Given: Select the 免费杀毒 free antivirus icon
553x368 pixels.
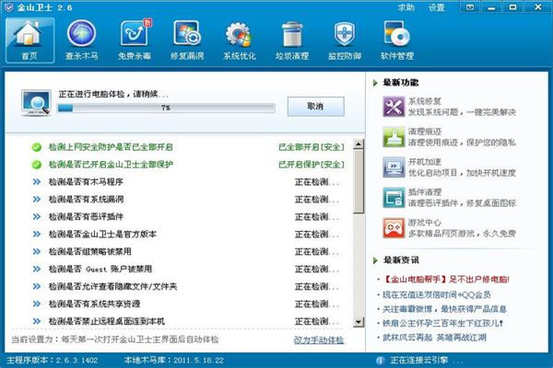Looking at the screenshot, I should tap(135, 34).
